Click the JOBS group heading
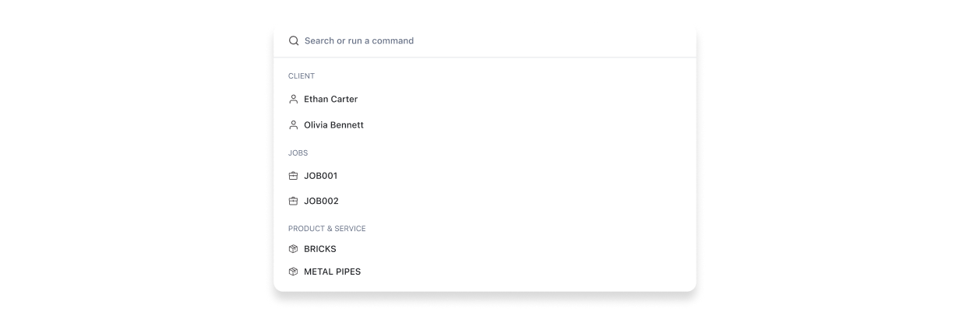Image resolution: width=970 pixels, height=312 pixels. point(298,153)
